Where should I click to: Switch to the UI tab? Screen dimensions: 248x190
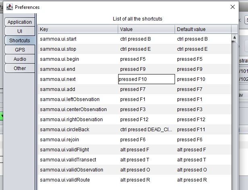pos(20,31)
